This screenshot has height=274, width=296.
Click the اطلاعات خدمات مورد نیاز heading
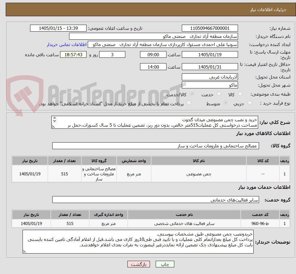tap(264, 187)
